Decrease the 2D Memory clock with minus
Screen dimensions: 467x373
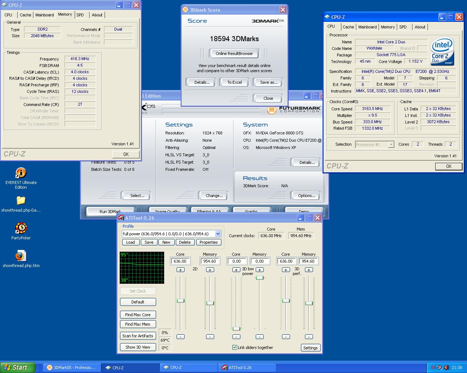pyautogui.click(x=210, y=337)
